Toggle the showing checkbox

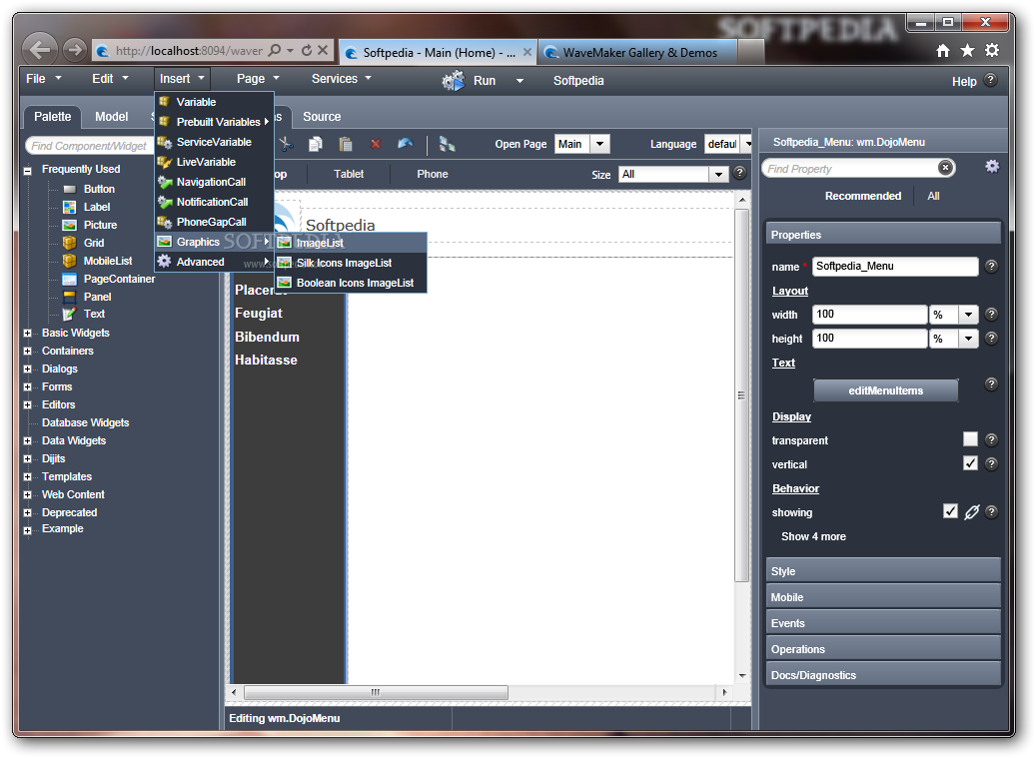(x=950, y=511)
